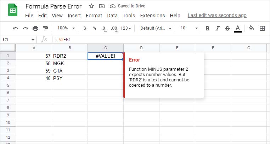The width and height of the screenshot is (270, 144).
Task: Increase decimal places button
Action: tap(114, 29)
